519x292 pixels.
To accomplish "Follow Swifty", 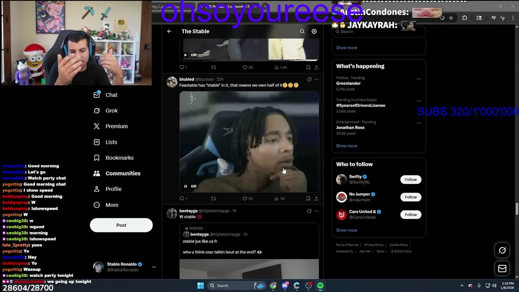I will (x=411, y=180).
